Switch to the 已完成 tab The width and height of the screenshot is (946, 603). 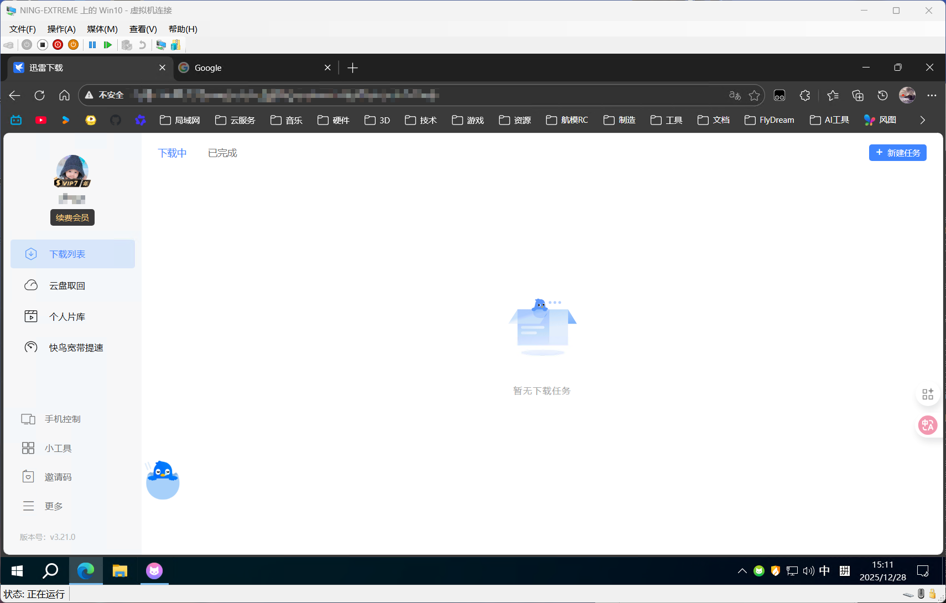(x=222, y=153)
